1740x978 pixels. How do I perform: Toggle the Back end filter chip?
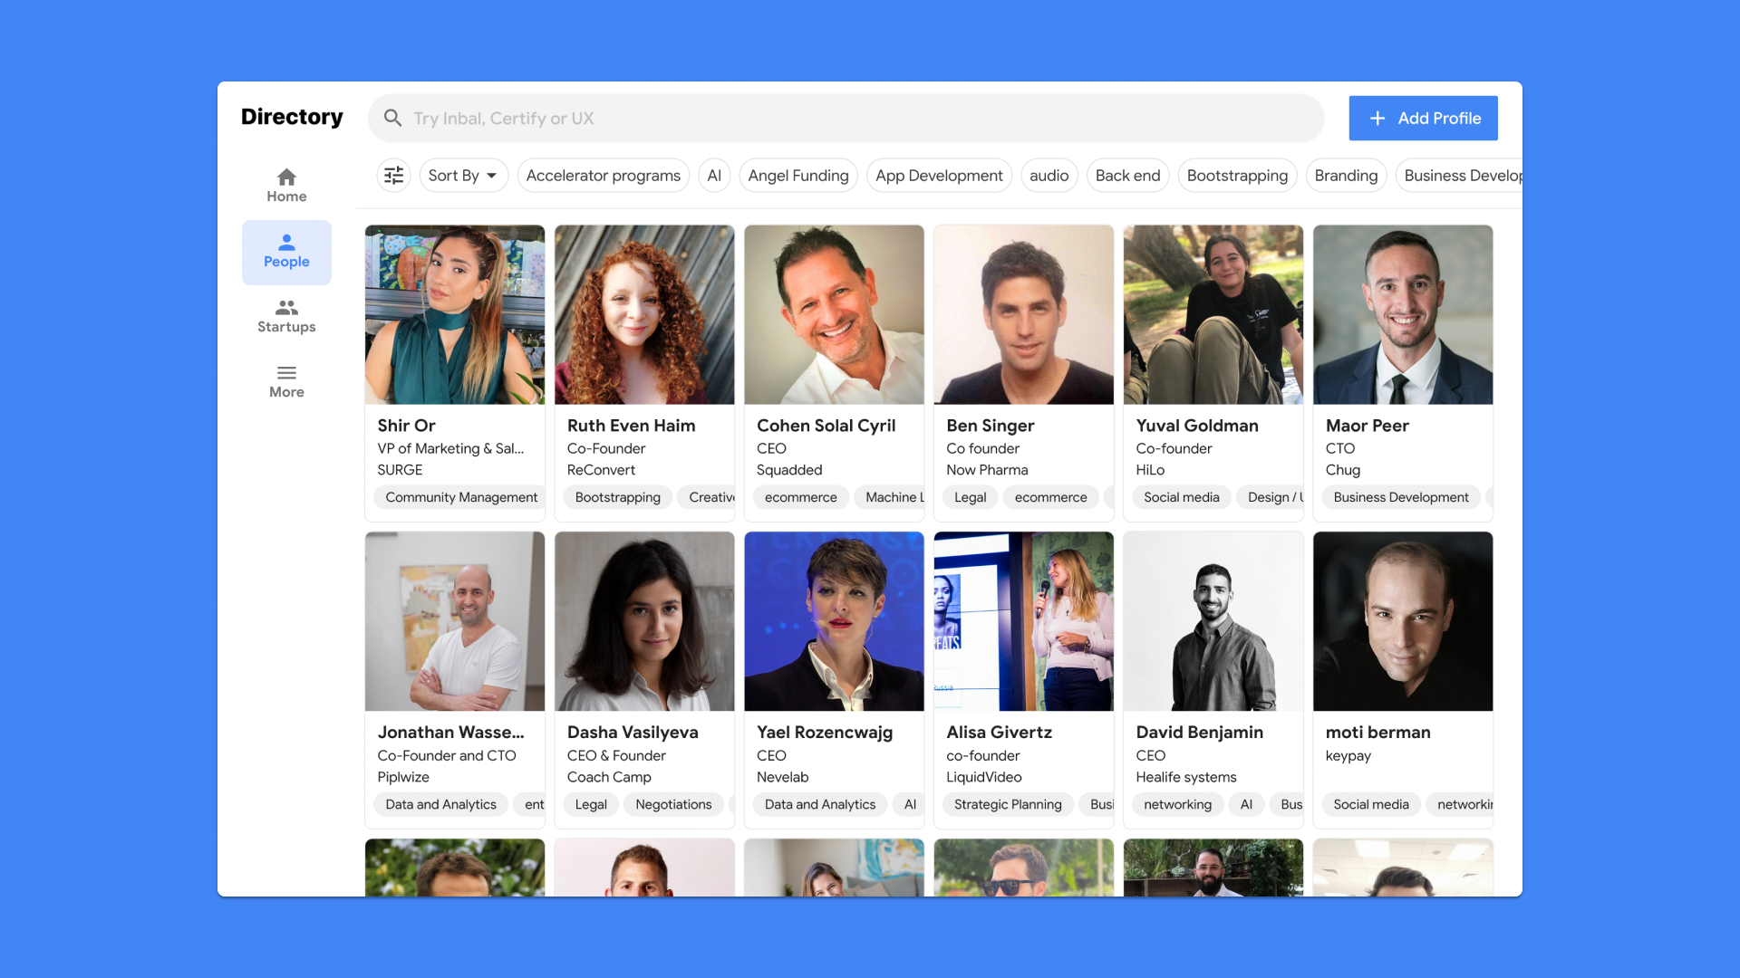[x=1127, y=176]
